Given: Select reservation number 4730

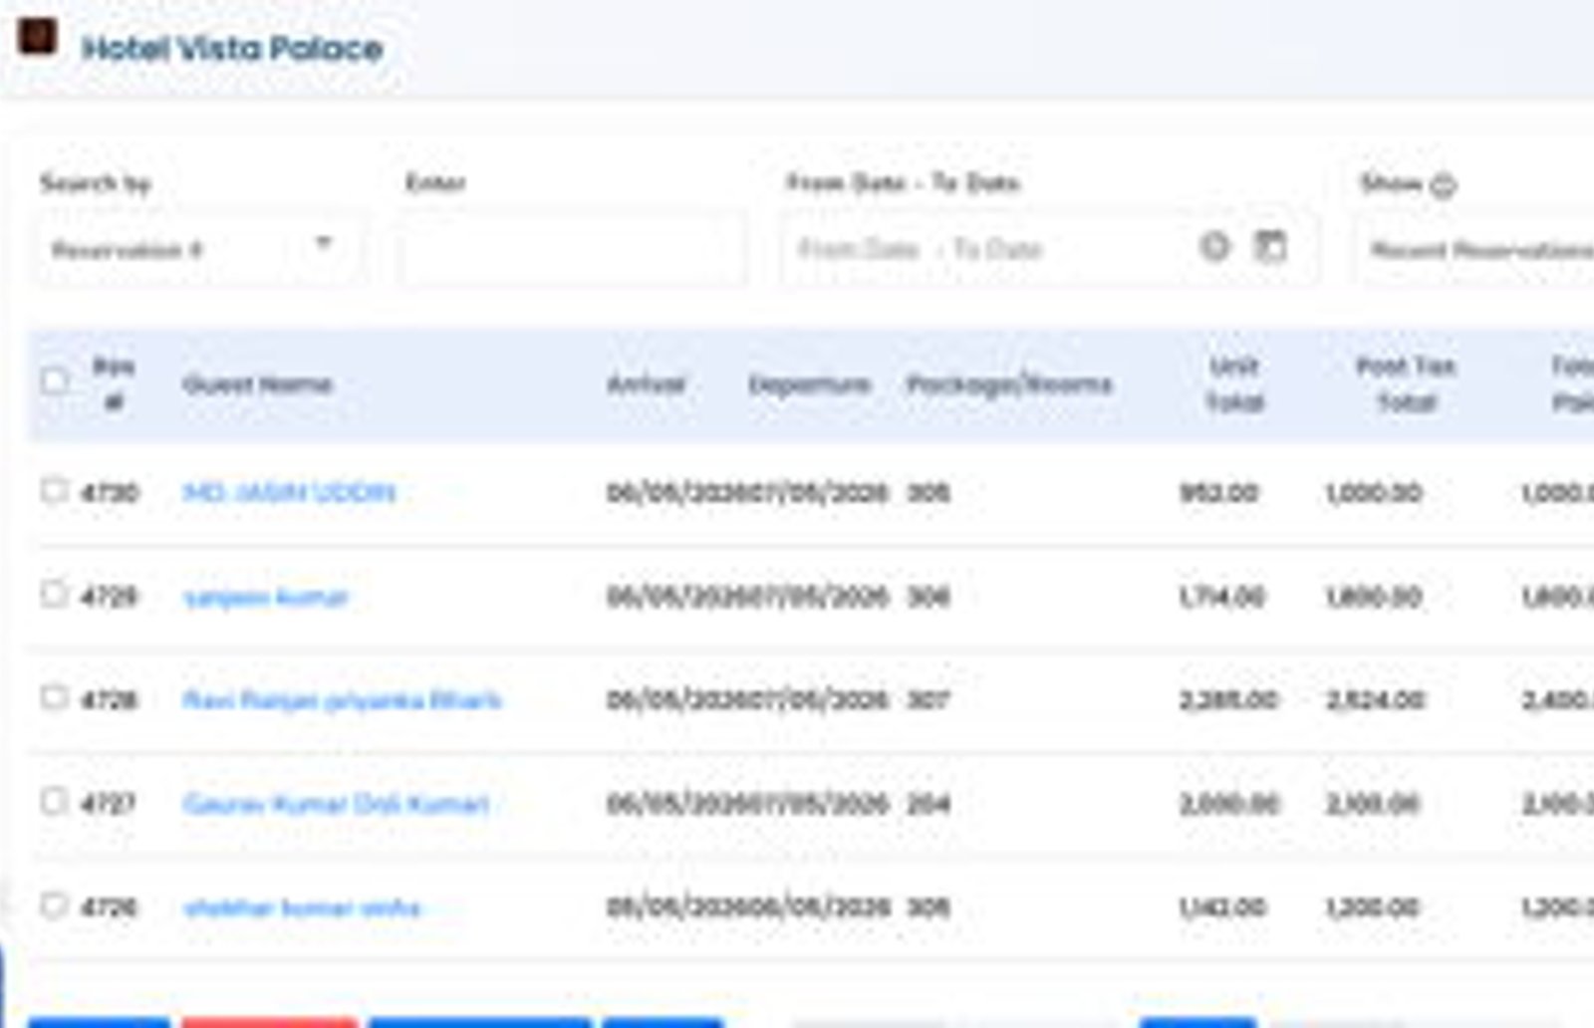Looking at the screenshot, I should [x=110, y=492].
